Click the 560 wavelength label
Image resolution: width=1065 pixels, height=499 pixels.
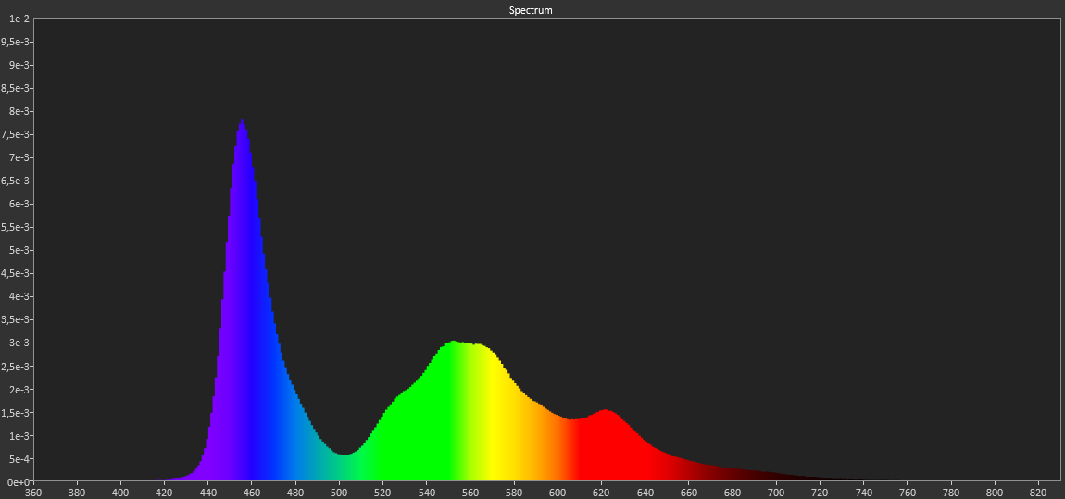click(x=470, y=492)
